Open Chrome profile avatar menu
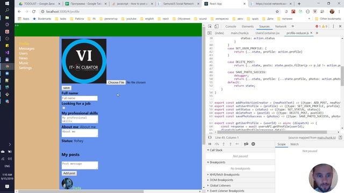 point(332,12)
